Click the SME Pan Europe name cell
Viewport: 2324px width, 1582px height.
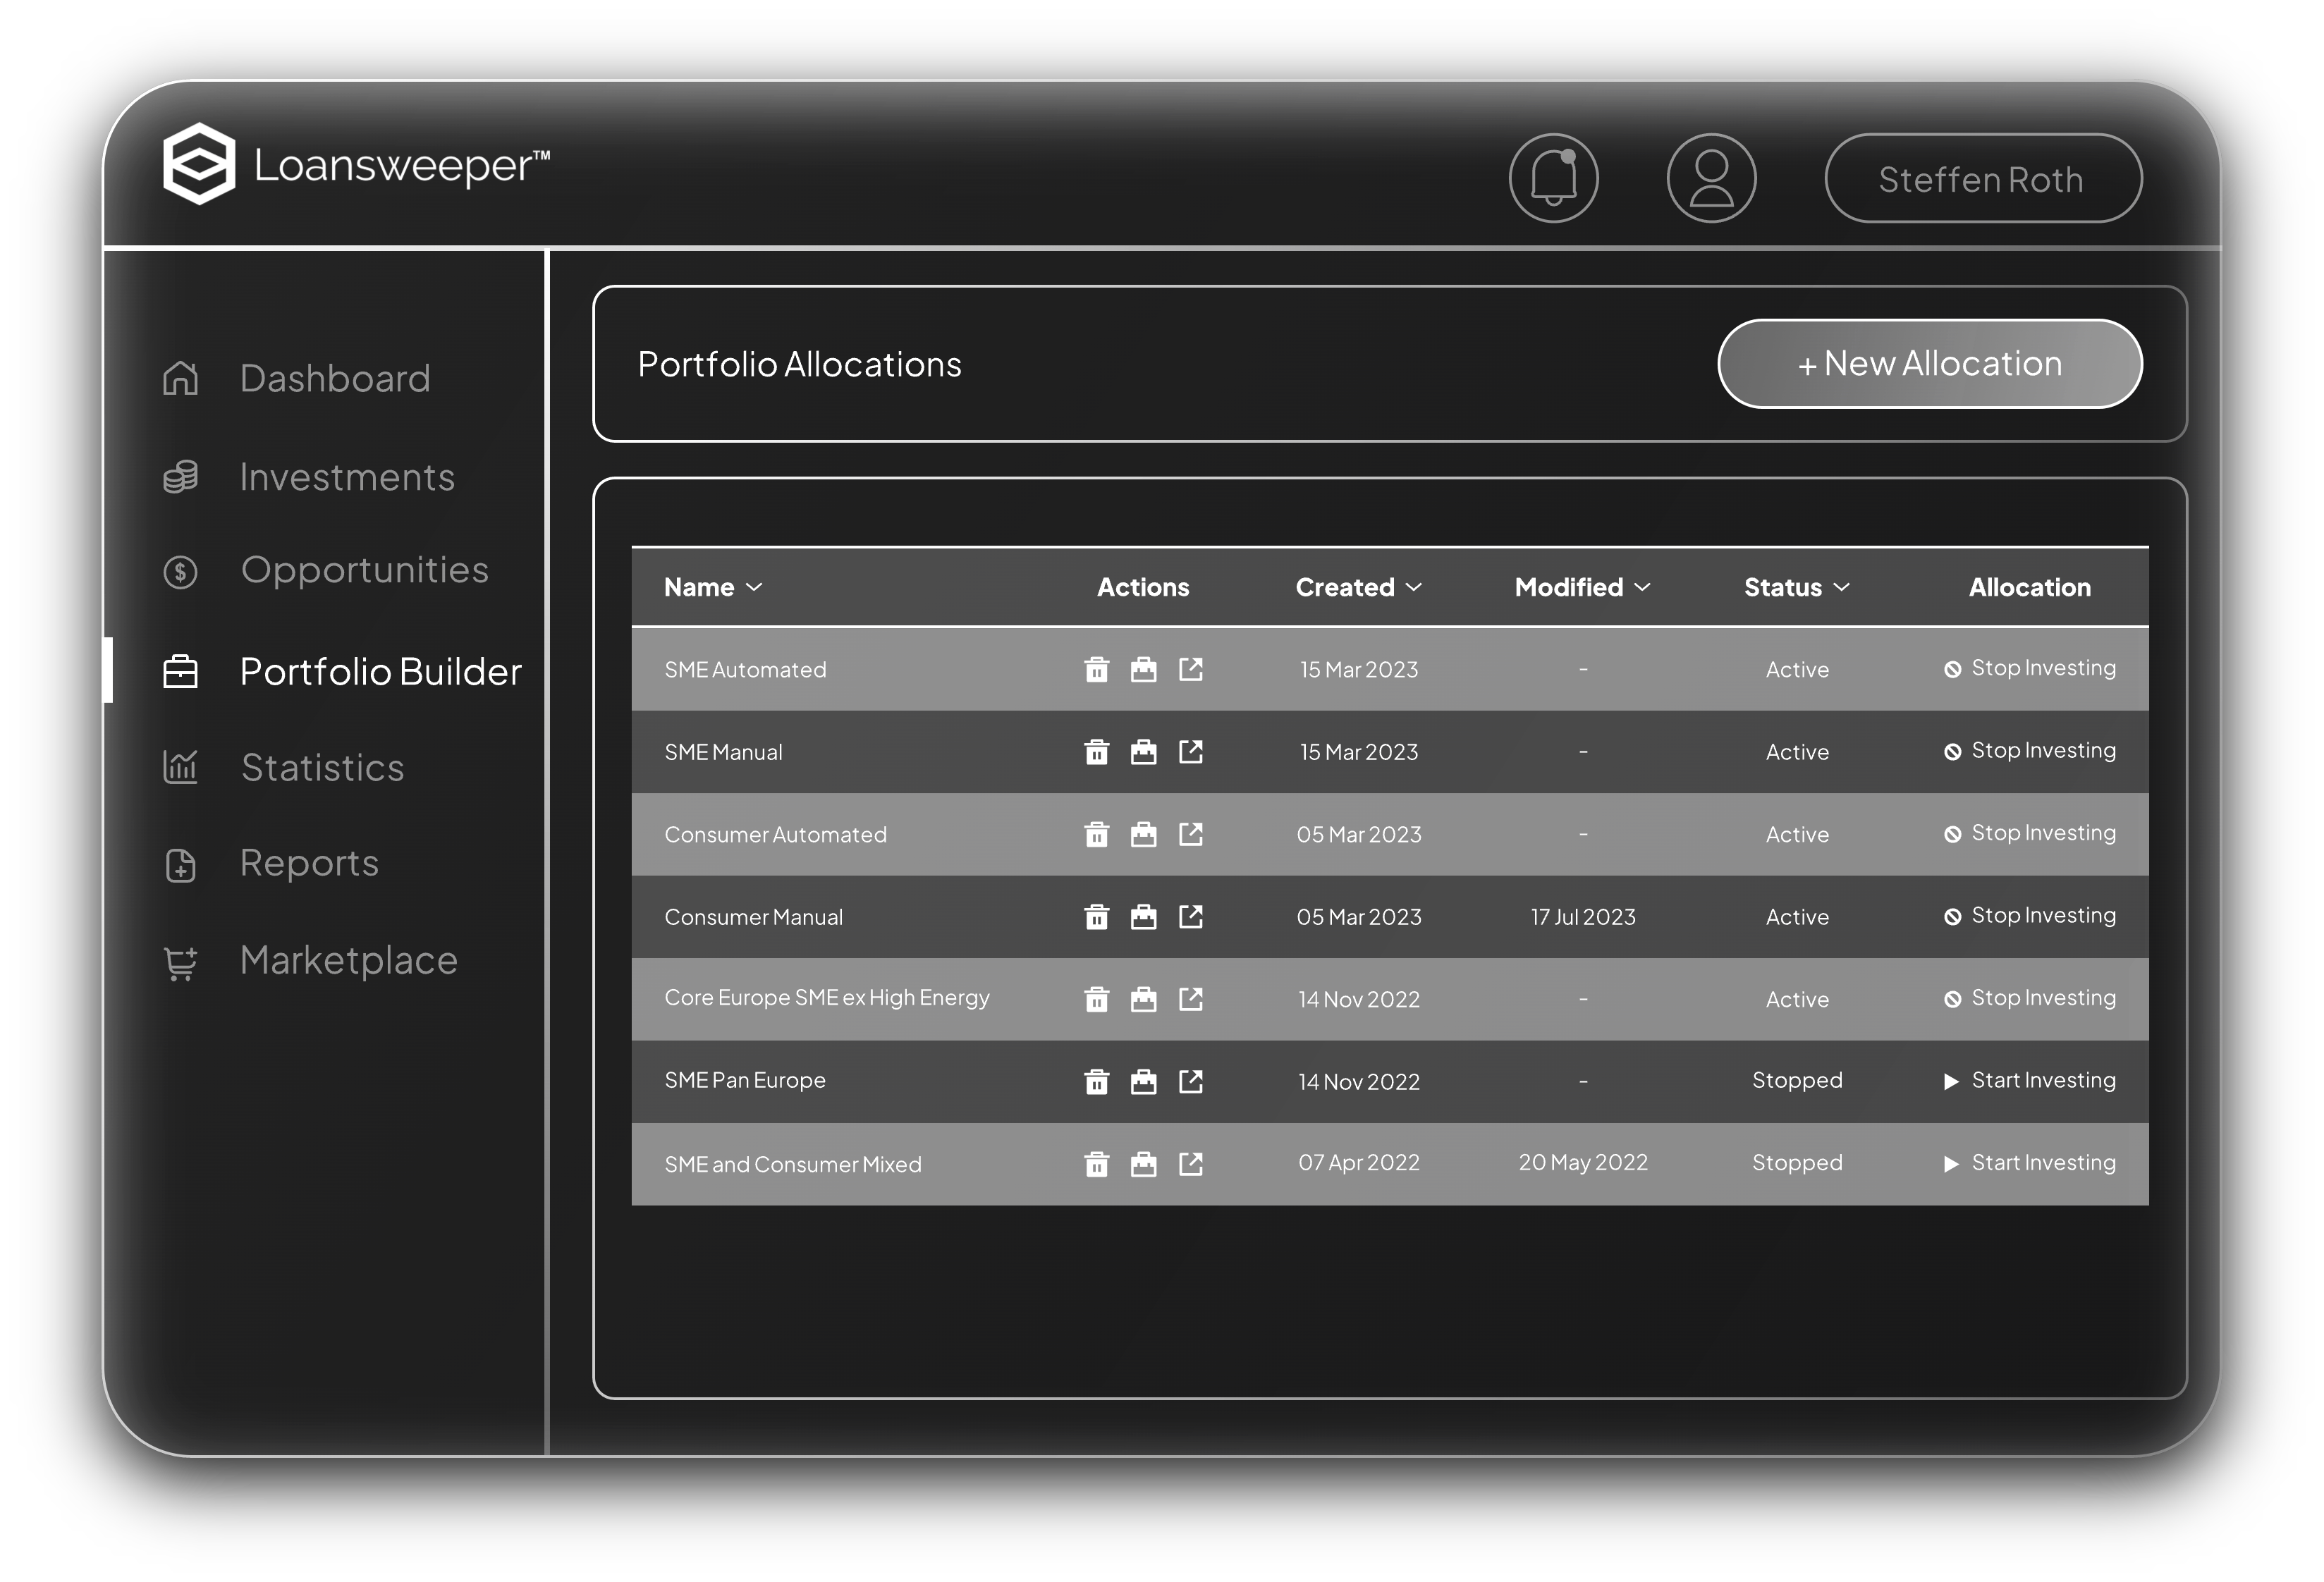click(x=745, y=1080)
